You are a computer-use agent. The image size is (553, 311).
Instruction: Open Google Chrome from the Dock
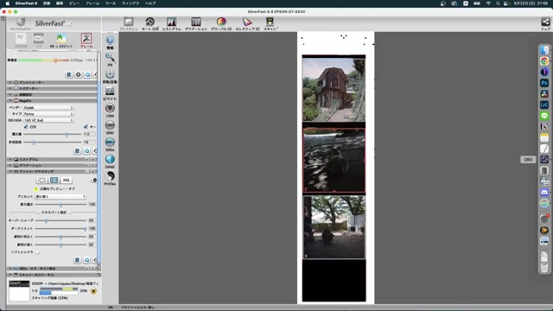click(x=544, y=61)
